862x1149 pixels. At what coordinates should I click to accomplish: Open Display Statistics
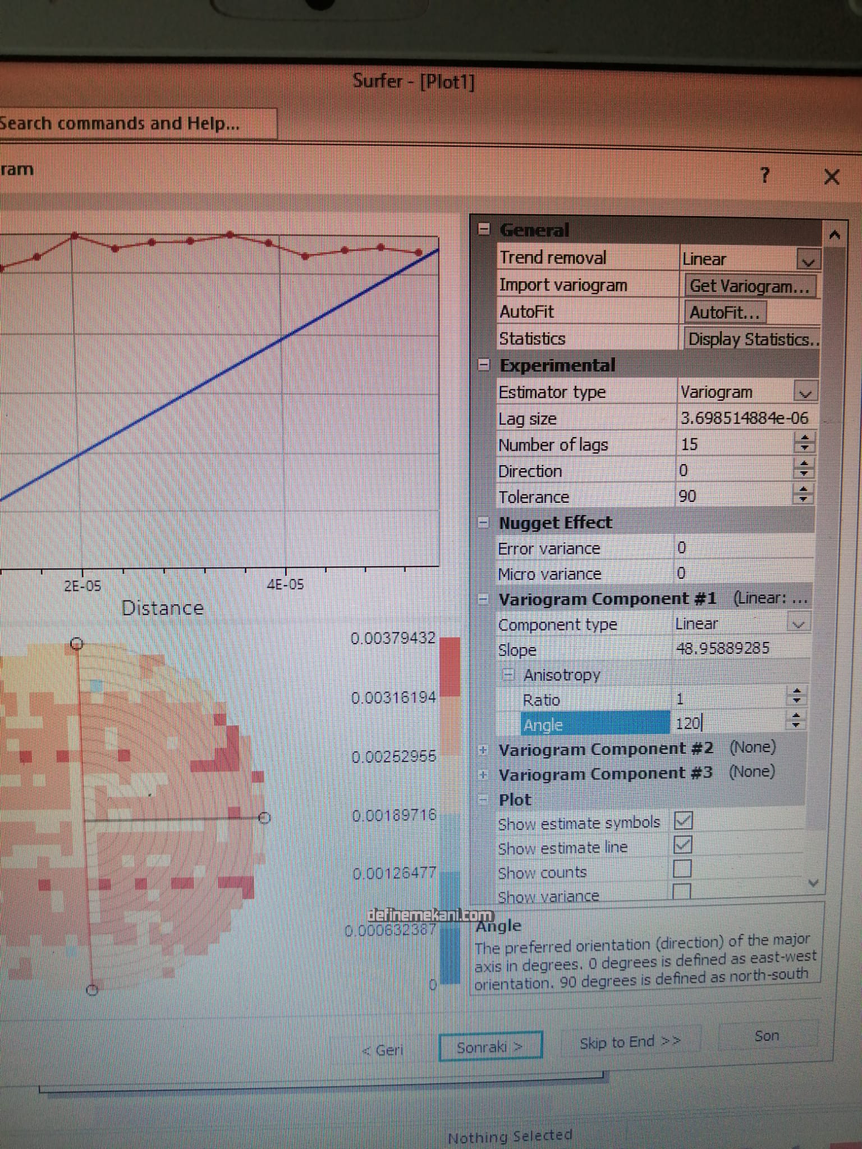(752, 339)
